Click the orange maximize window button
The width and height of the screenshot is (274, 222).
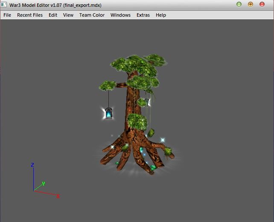tap(251, 4)
